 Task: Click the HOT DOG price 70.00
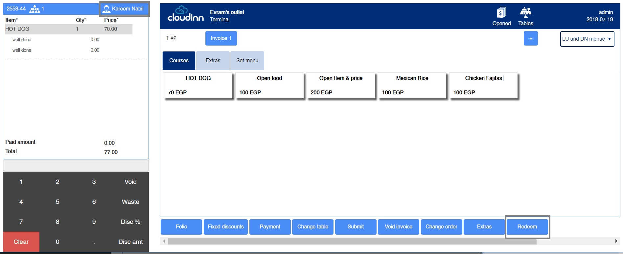tap(110, 29)
